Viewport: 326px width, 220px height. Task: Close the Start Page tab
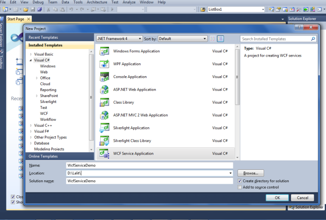29,19
